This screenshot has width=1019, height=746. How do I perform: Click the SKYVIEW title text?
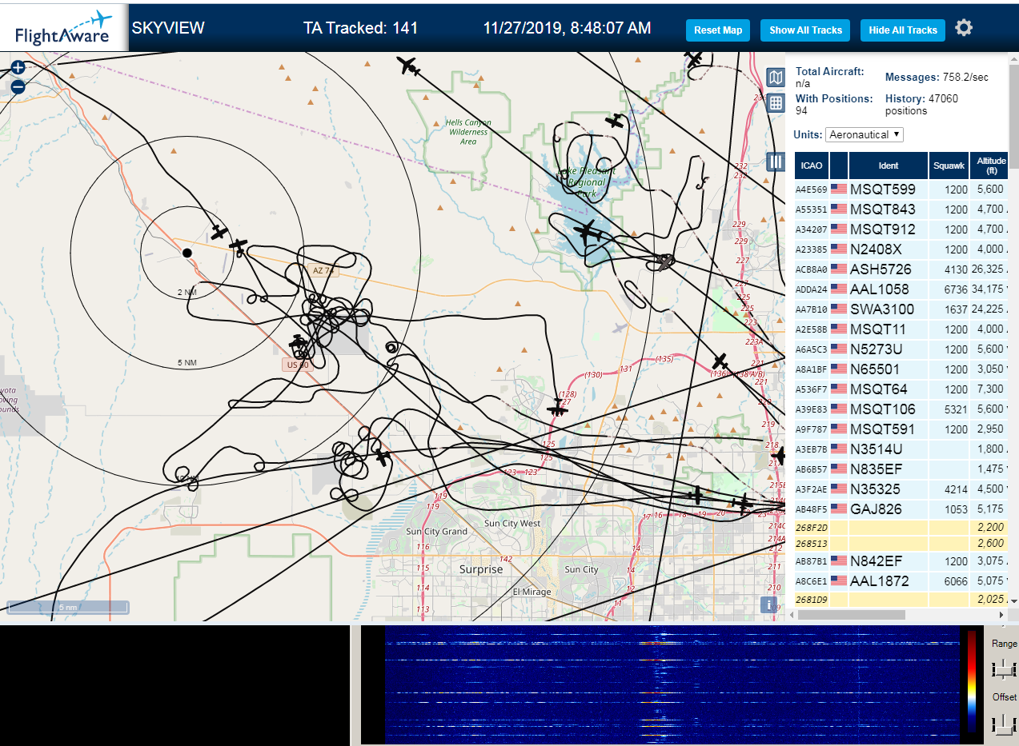click(x=168, y=28)
